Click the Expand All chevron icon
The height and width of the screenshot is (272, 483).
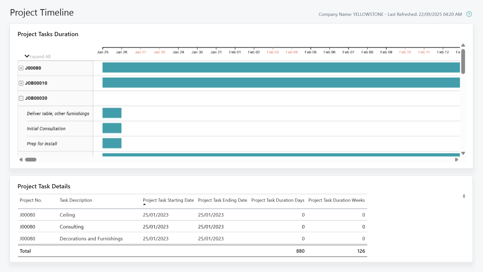point(27,56)
